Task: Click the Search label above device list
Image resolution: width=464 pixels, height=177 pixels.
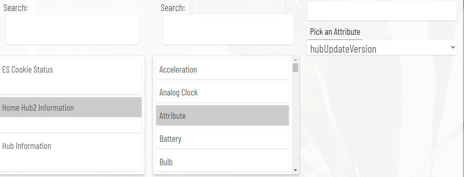Action: coord(15,8)
